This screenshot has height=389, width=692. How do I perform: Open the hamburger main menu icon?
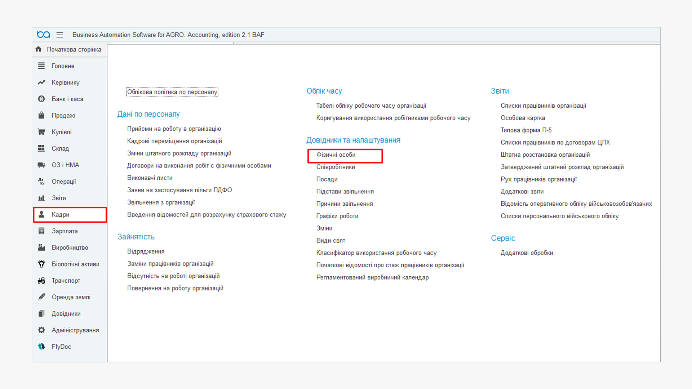(x=60, y=35)
